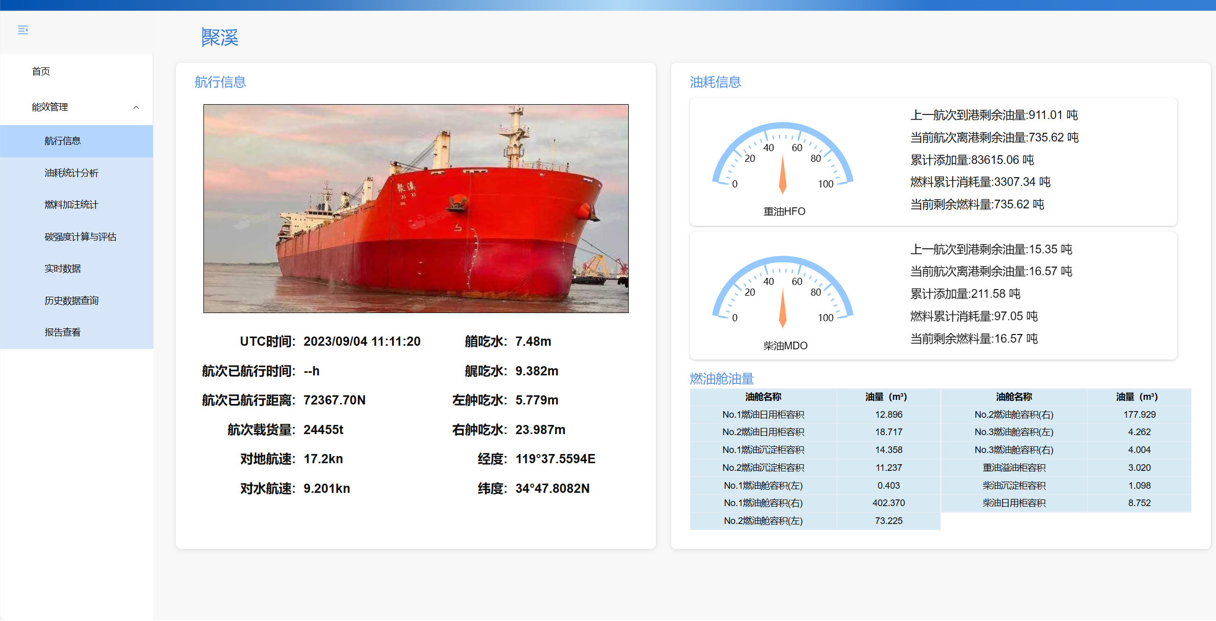
Task: Collapse the 能效管理 menu chevron
Action: click(136, 107)
